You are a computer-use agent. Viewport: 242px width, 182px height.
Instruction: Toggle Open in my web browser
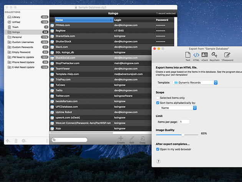[158, 149]
